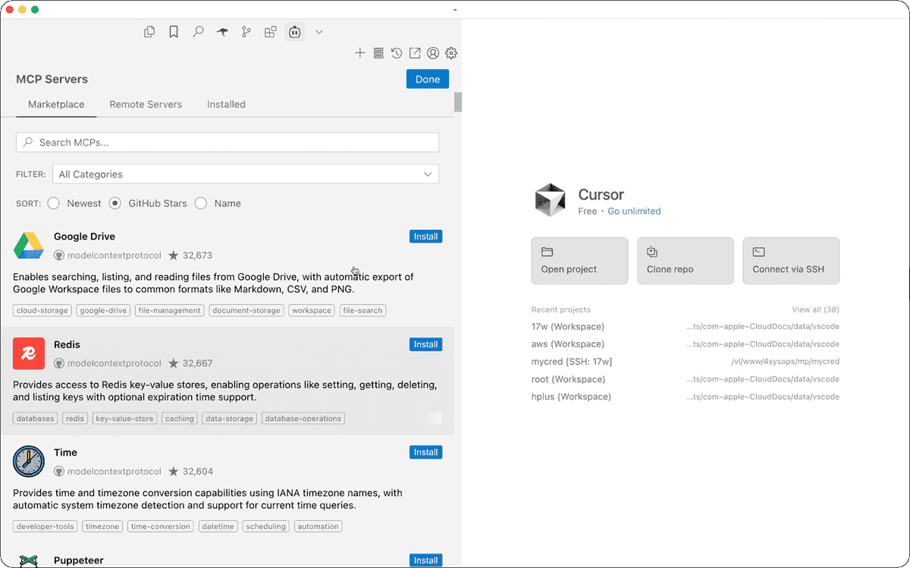Click the scheduling tag
This screenshot has height=568, width=910.
266,526
